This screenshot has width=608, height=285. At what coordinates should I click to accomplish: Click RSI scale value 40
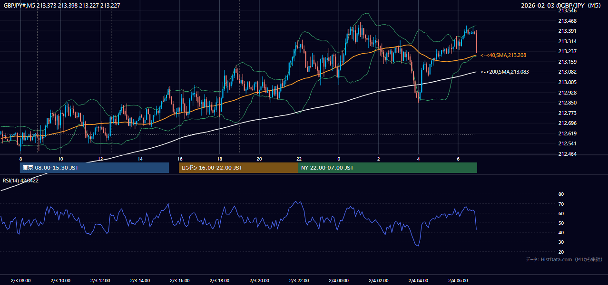(x=561, y=232)
